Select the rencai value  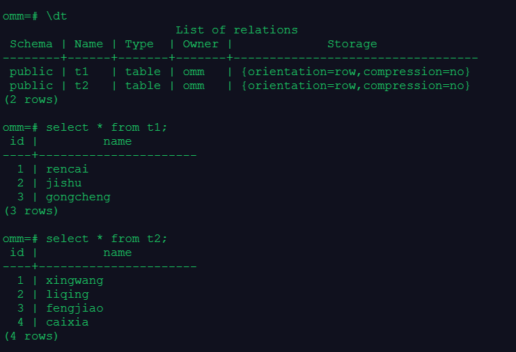(x=68, y=169)
